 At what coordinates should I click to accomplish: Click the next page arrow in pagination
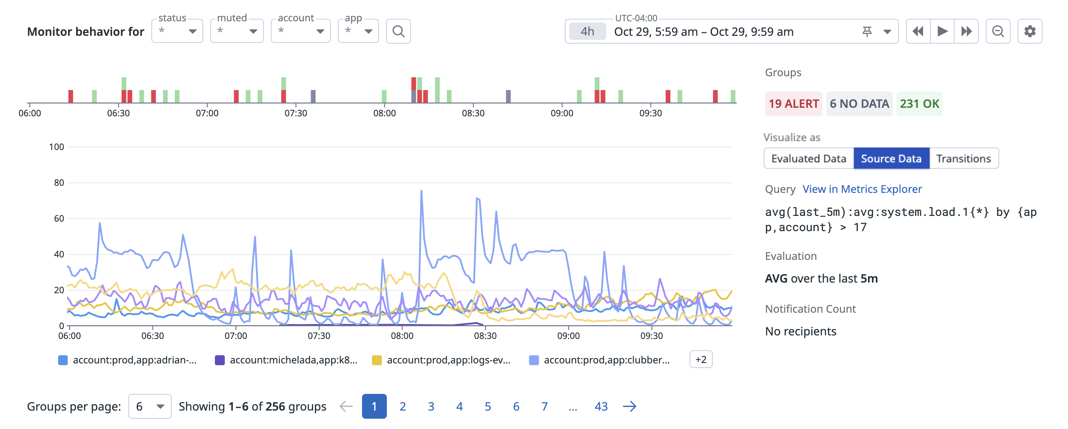tap(630, 406)
